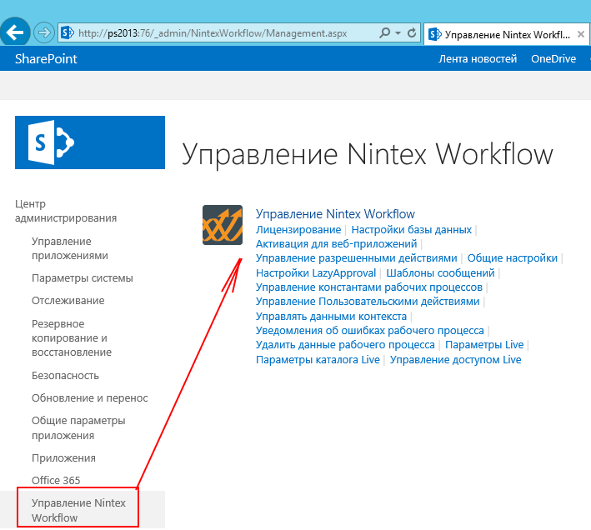Click the search magnifier icon in address bar
591x530 pixels.
click(384, 32)
